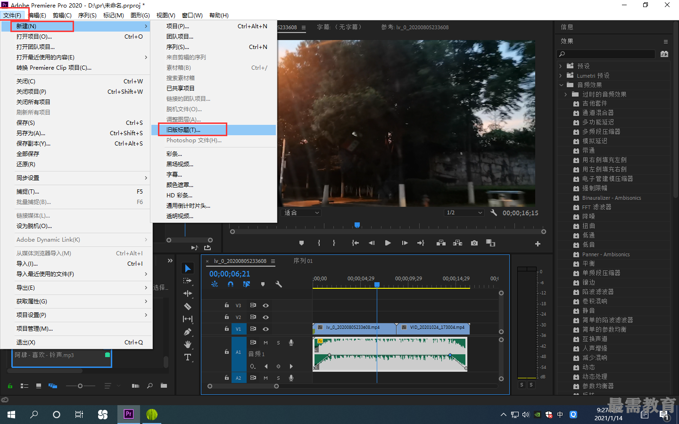Click the Mark Out bracket button

(x=334, y=243)
